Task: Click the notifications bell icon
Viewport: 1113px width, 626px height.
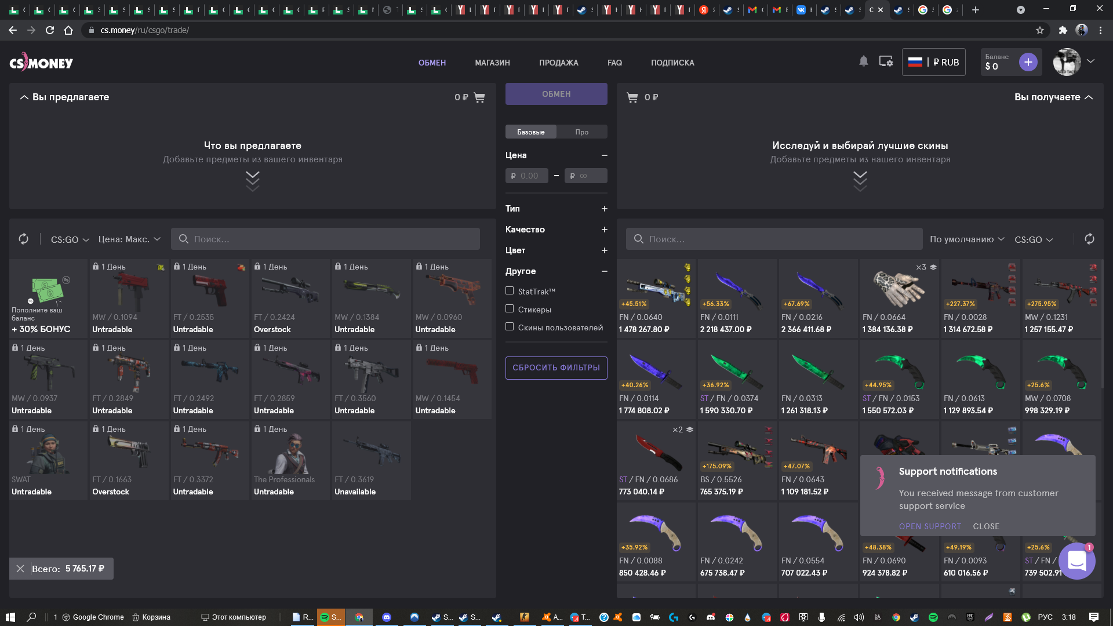Action: 863,61
